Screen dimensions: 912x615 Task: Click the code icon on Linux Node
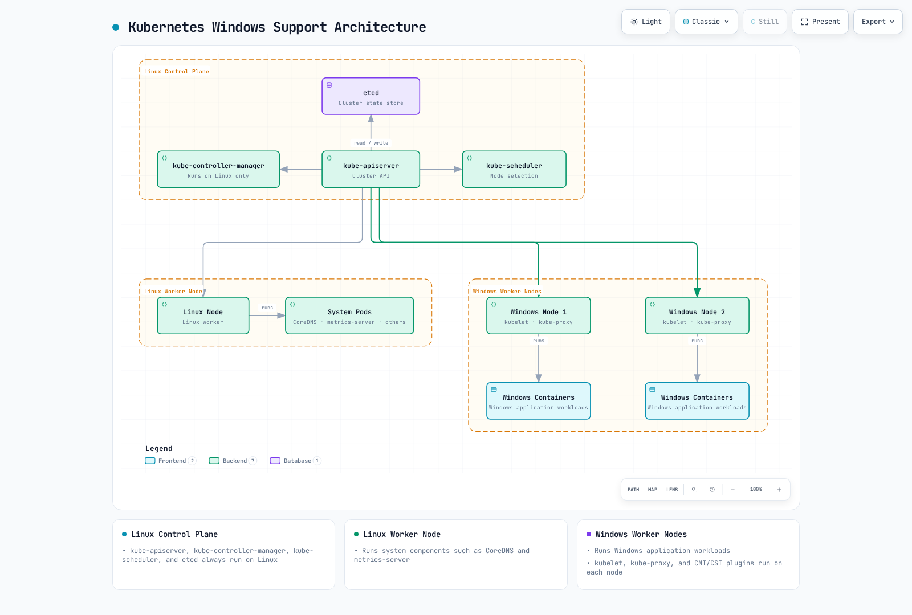point(164,304)
